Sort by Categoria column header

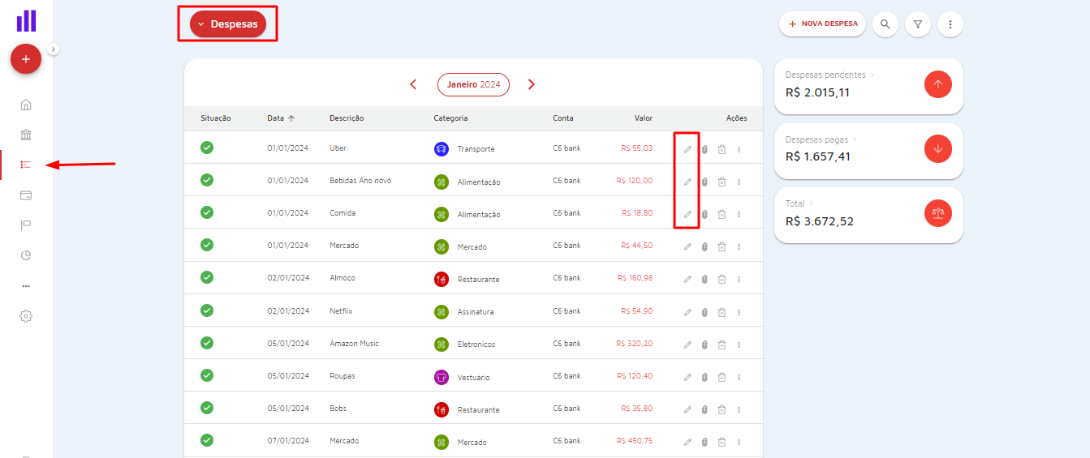pyautogui.click(x=450, y=118)
